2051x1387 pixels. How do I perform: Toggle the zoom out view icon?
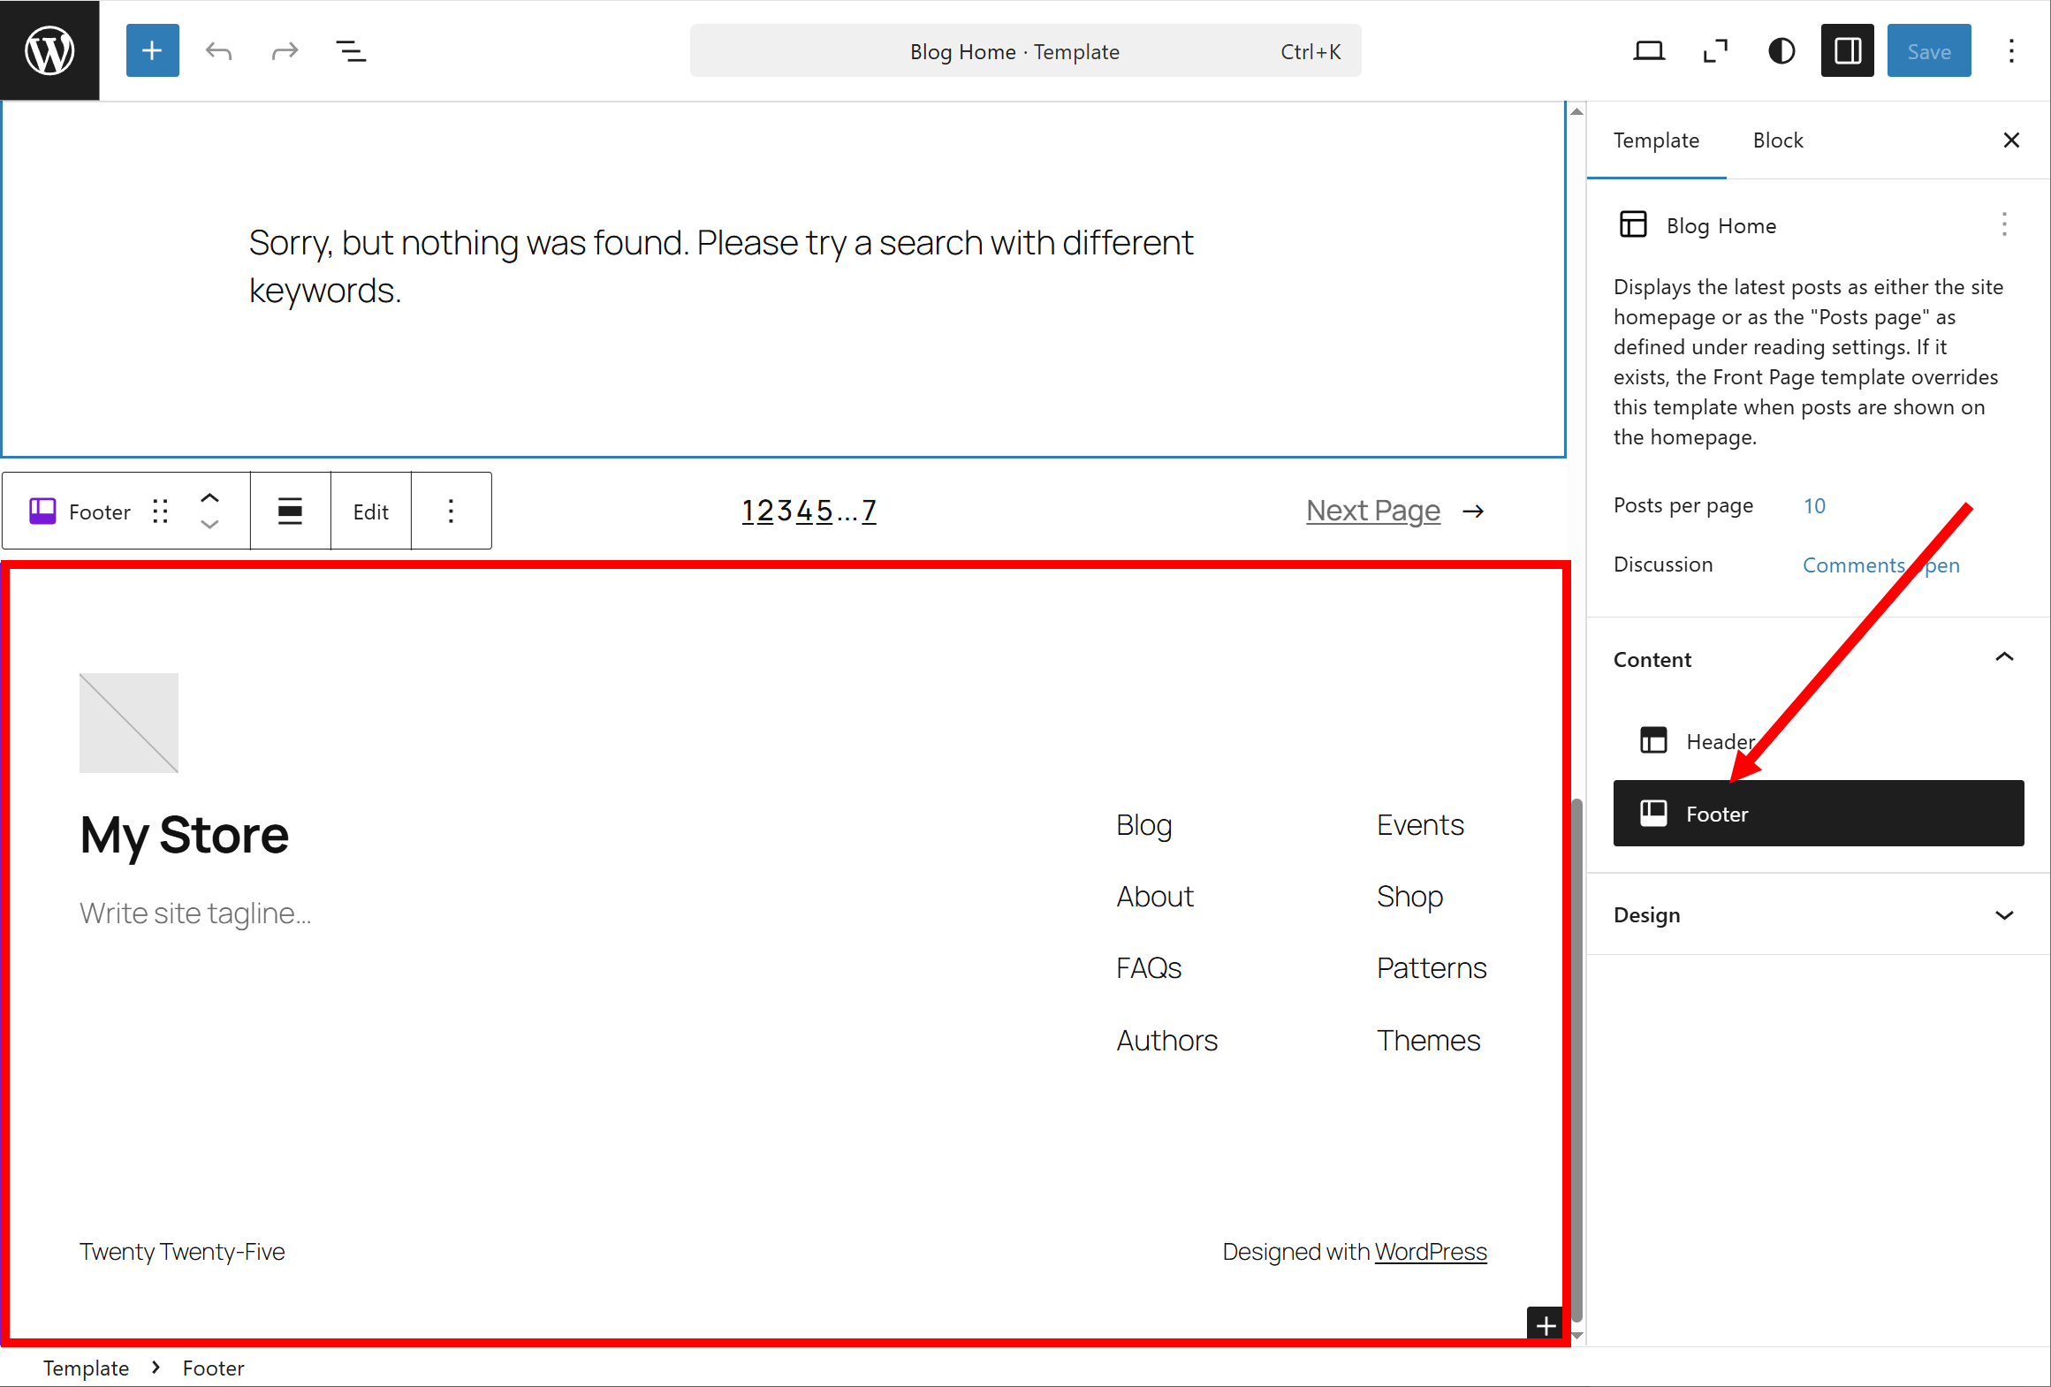coord(1714,51)
